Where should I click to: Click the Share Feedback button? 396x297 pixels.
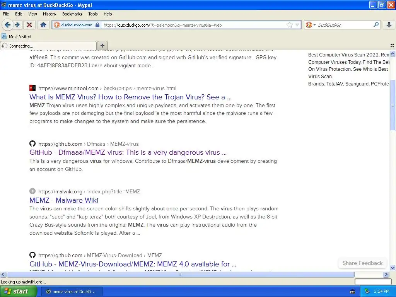[x=362, y=263]
